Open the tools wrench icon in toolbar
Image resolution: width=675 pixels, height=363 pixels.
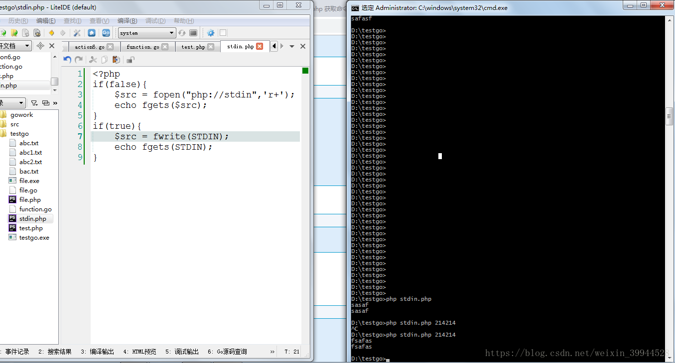(x=77, y=33)
